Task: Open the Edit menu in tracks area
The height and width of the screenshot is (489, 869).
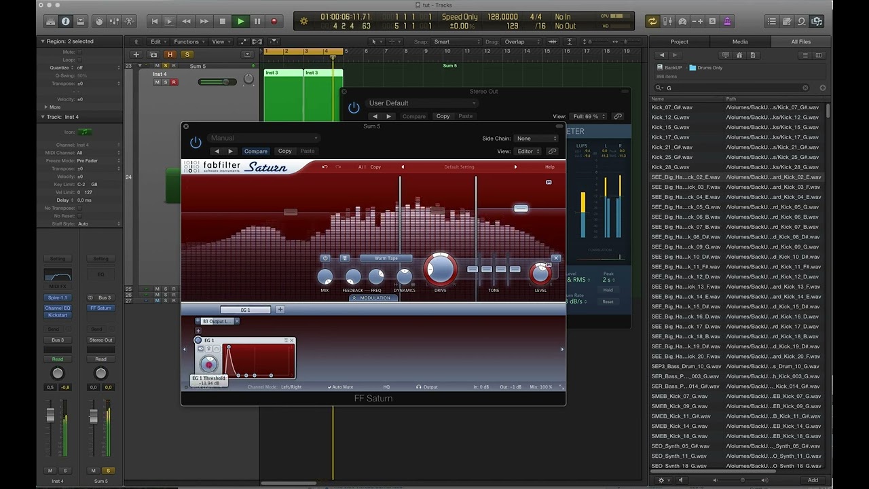Action: 158,41
